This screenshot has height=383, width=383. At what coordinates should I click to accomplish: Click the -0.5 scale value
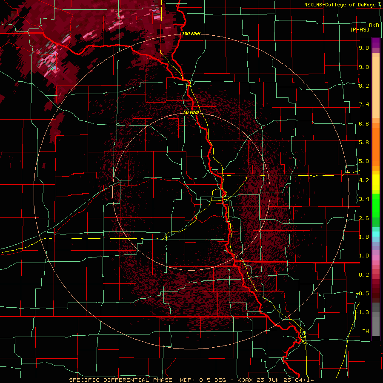click(x=363, y=294)
